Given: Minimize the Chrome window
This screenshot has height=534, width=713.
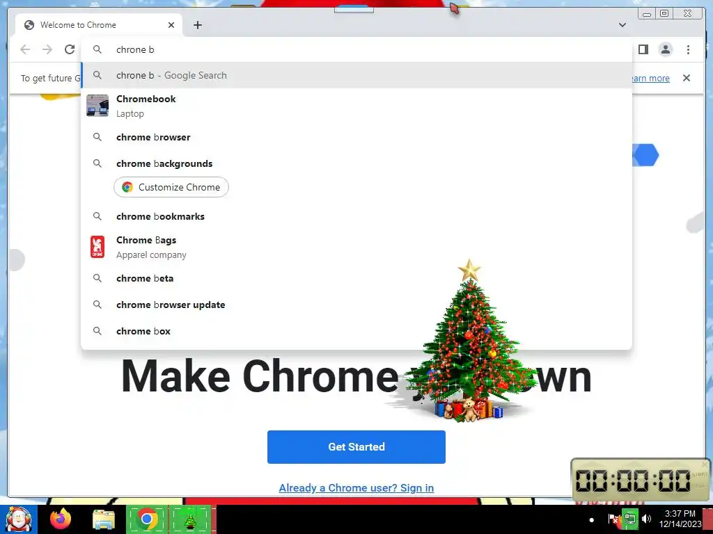Looking at the screenshot, I should click(x=647, y=13).
